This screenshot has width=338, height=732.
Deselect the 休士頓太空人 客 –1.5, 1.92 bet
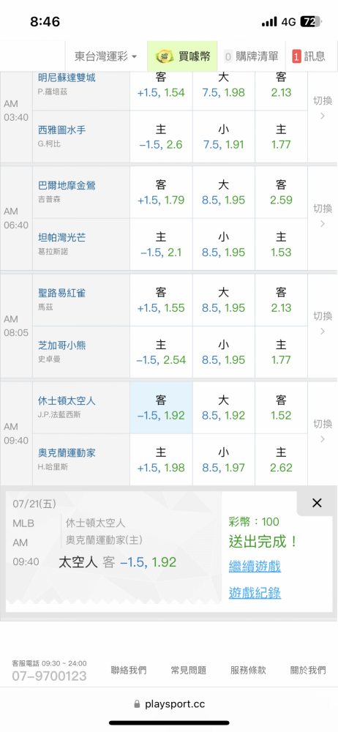click(161, 408)
